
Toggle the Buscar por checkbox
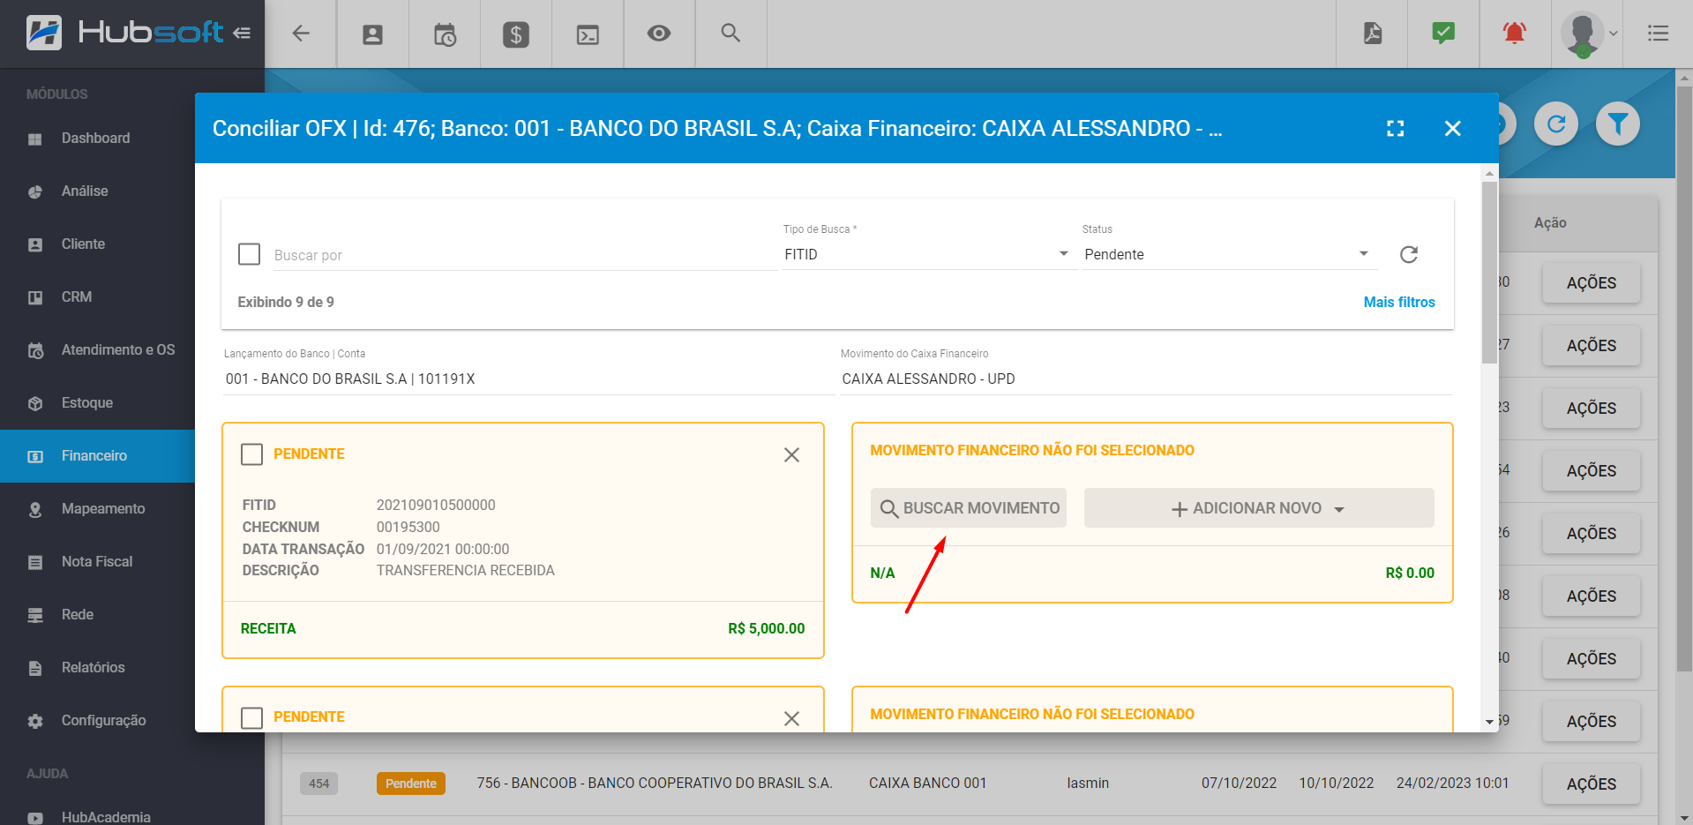[250, 254]
